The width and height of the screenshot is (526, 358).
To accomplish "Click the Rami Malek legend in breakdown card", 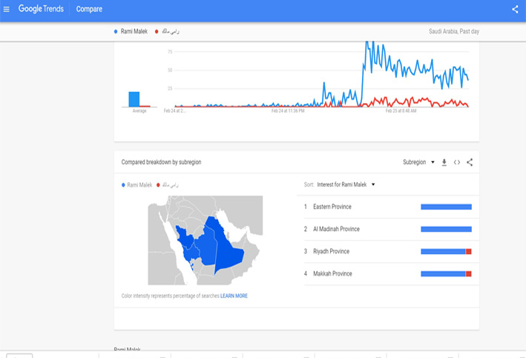I will 137,185.
